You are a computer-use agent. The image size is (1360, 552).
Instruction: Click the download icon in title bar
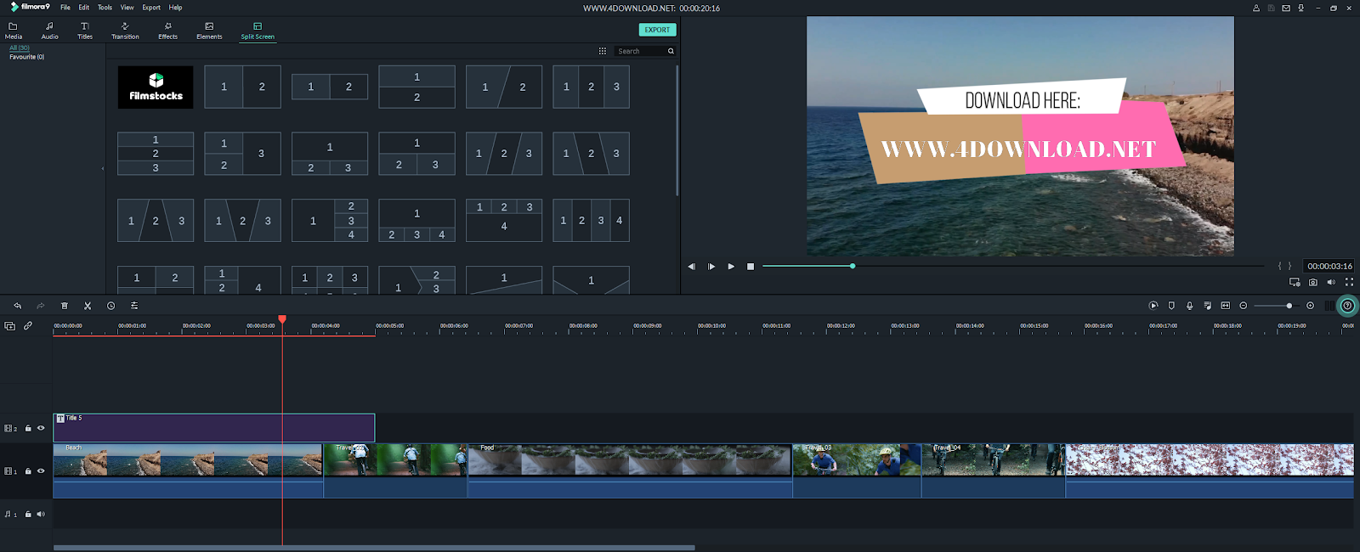pyautogui.click(x=1300, y=8)
